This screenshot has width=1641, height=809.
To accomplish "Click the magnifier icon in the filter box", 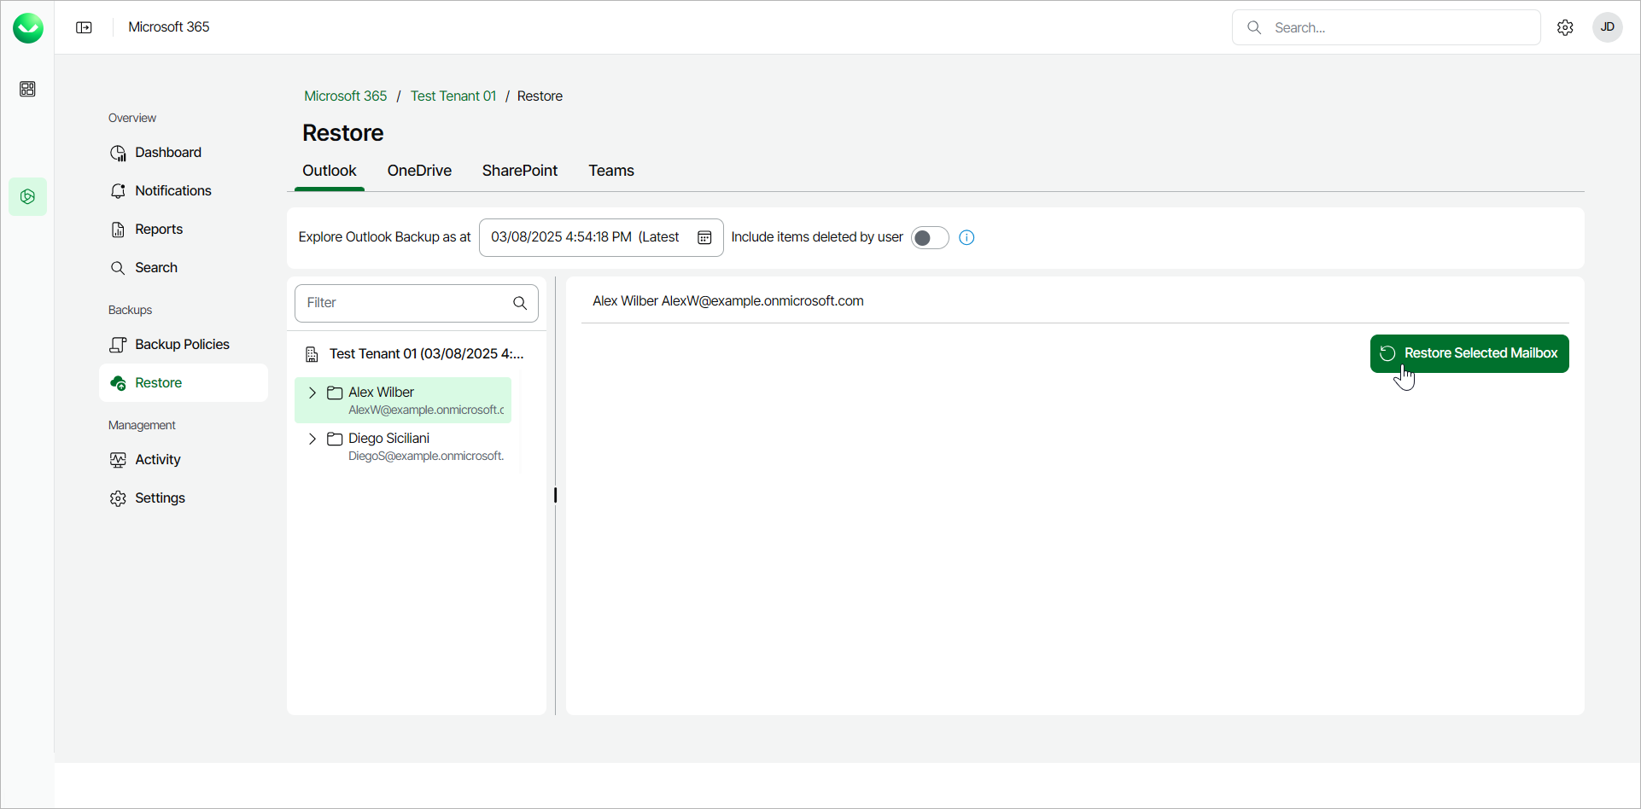I will pos(520,303).
